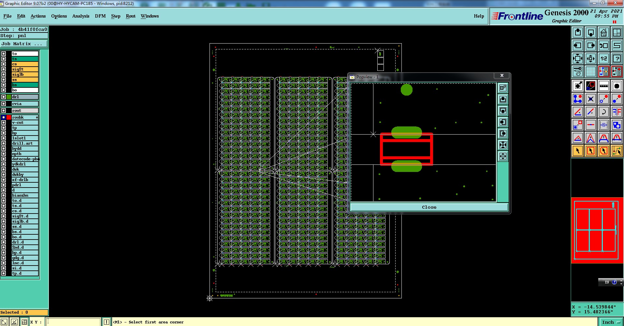The width and height of the screenshot is (624, 326).
Task: Click the red color swatch of roubk layer
Action: pos(9,117)
